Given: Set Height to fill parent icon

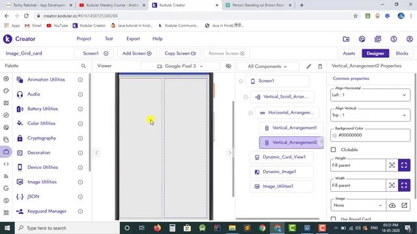Looking at the screenshot, I should click(404, 165).
